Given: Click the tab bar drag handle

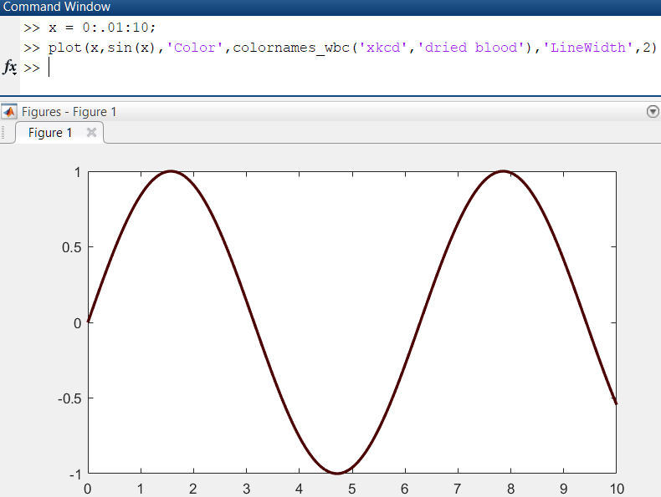Looking at the screenshot, I should click(x=5, y=132).
